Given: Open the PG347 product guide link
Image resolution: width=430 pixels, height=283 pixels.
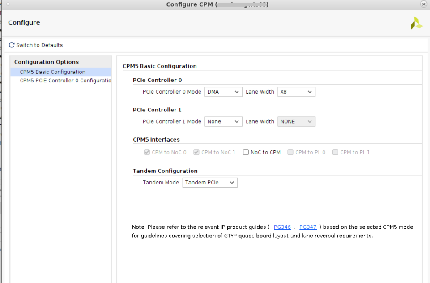Looking at the screenshot, I should point(308,227).
